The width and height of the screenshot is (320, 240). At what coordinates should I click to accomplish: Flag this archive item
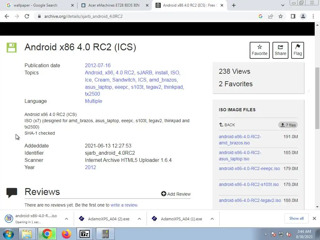pos(297,50)
